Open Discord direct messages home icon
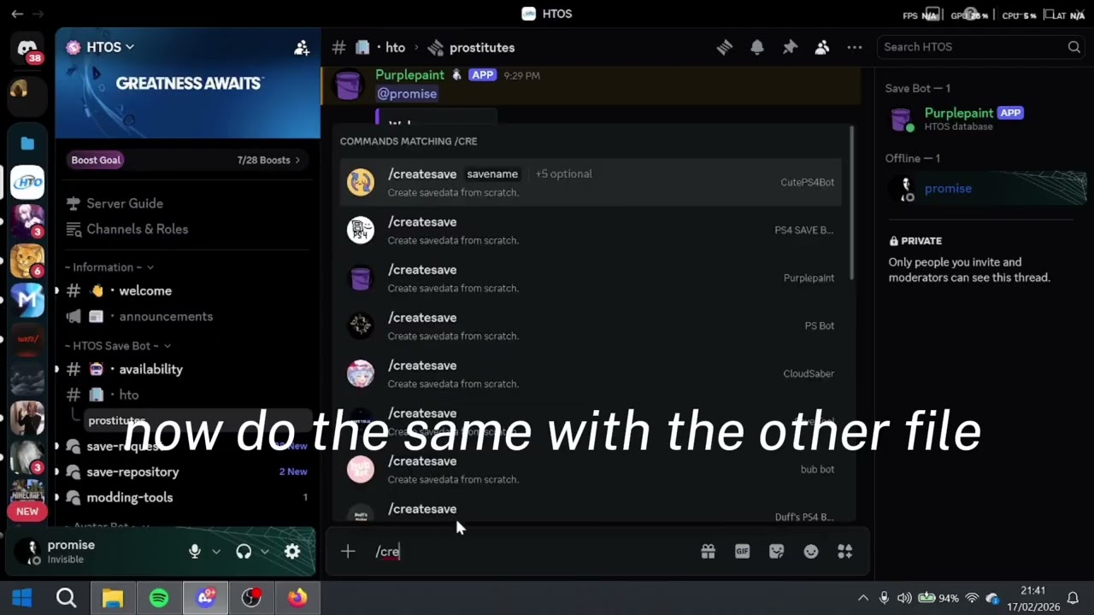Viewport: 1094px width, 615px height. click(x=27, y=50)
